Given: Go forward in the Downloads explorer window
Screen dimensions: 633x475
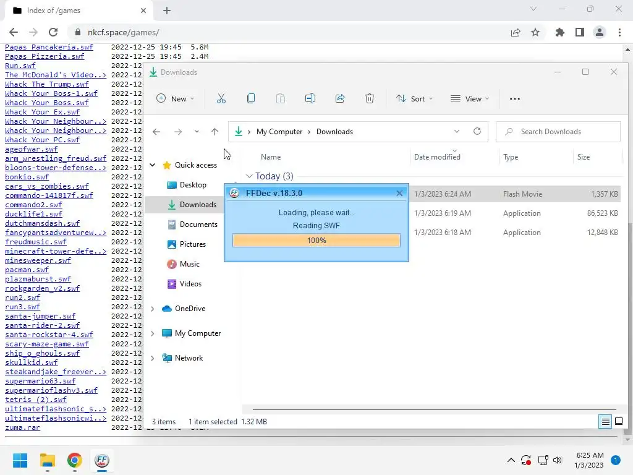Looking at the screenshot, I should (177, 132).
